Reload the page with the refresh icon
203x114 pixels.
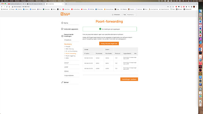[7, 7]
